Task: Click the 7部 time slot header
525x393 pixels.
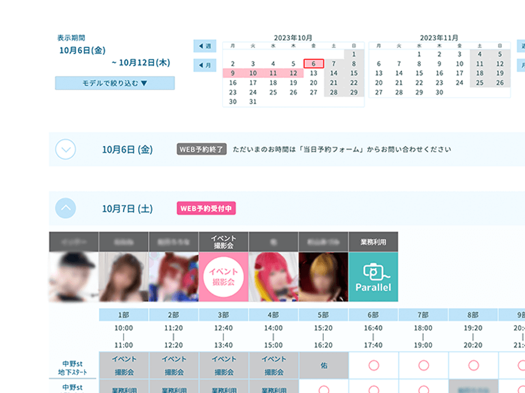Action: pos(423,315)
